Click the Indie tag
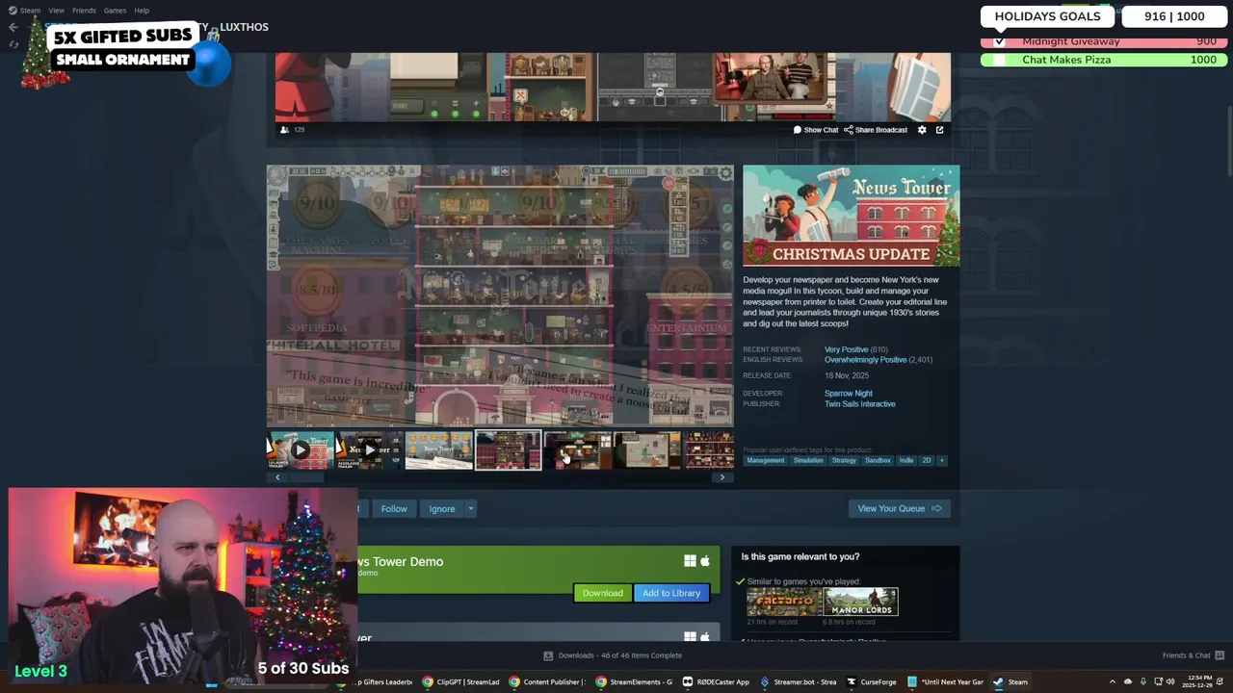Image resolution: width=1233 pixels, height=693 pixels. point(906,460)
